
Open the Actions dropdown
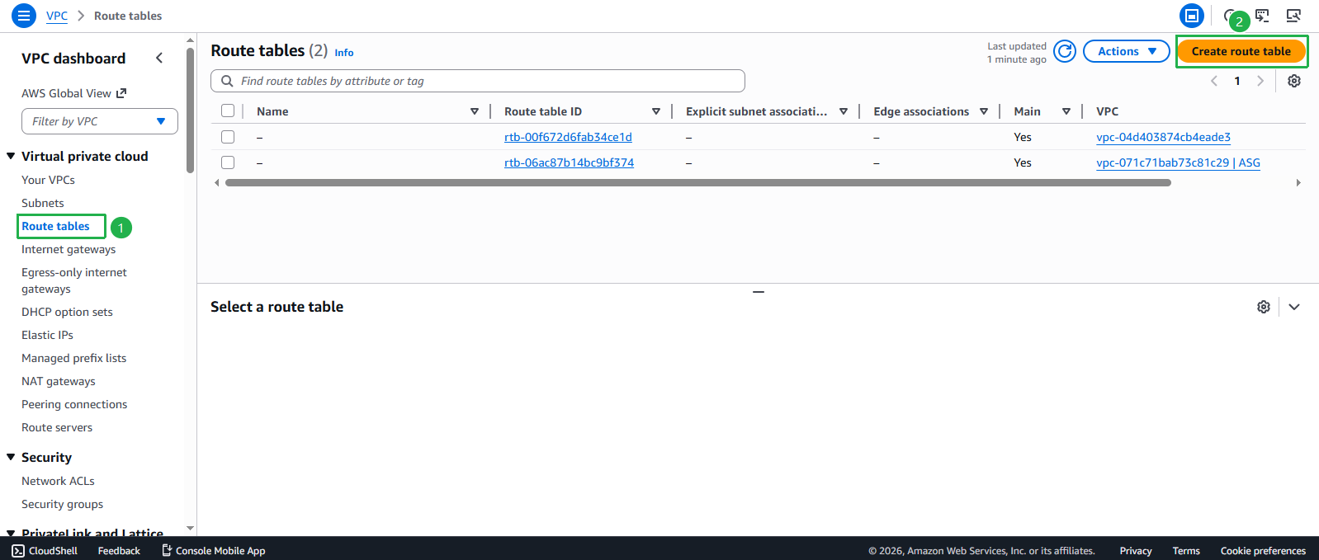(1126, 51)
